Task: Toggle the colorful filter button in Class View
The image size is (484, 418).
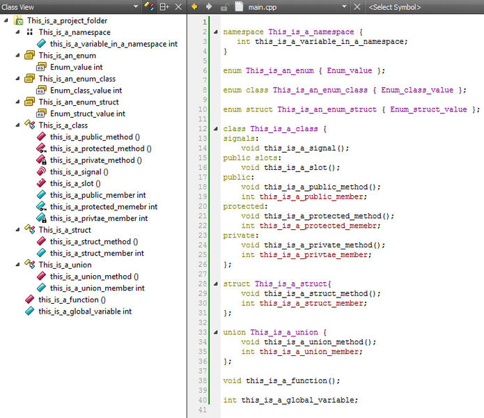Action: [x=149, y=7]
